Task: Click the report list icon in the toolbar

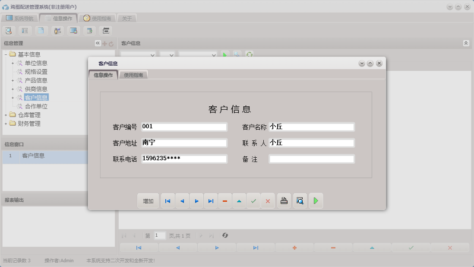Action: 25,30
